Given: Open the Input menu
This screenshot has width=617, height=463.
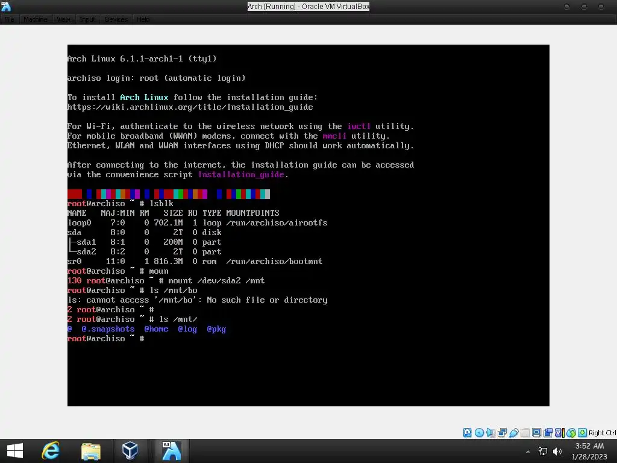Looking at the screenshot, I should click(87, 19).
